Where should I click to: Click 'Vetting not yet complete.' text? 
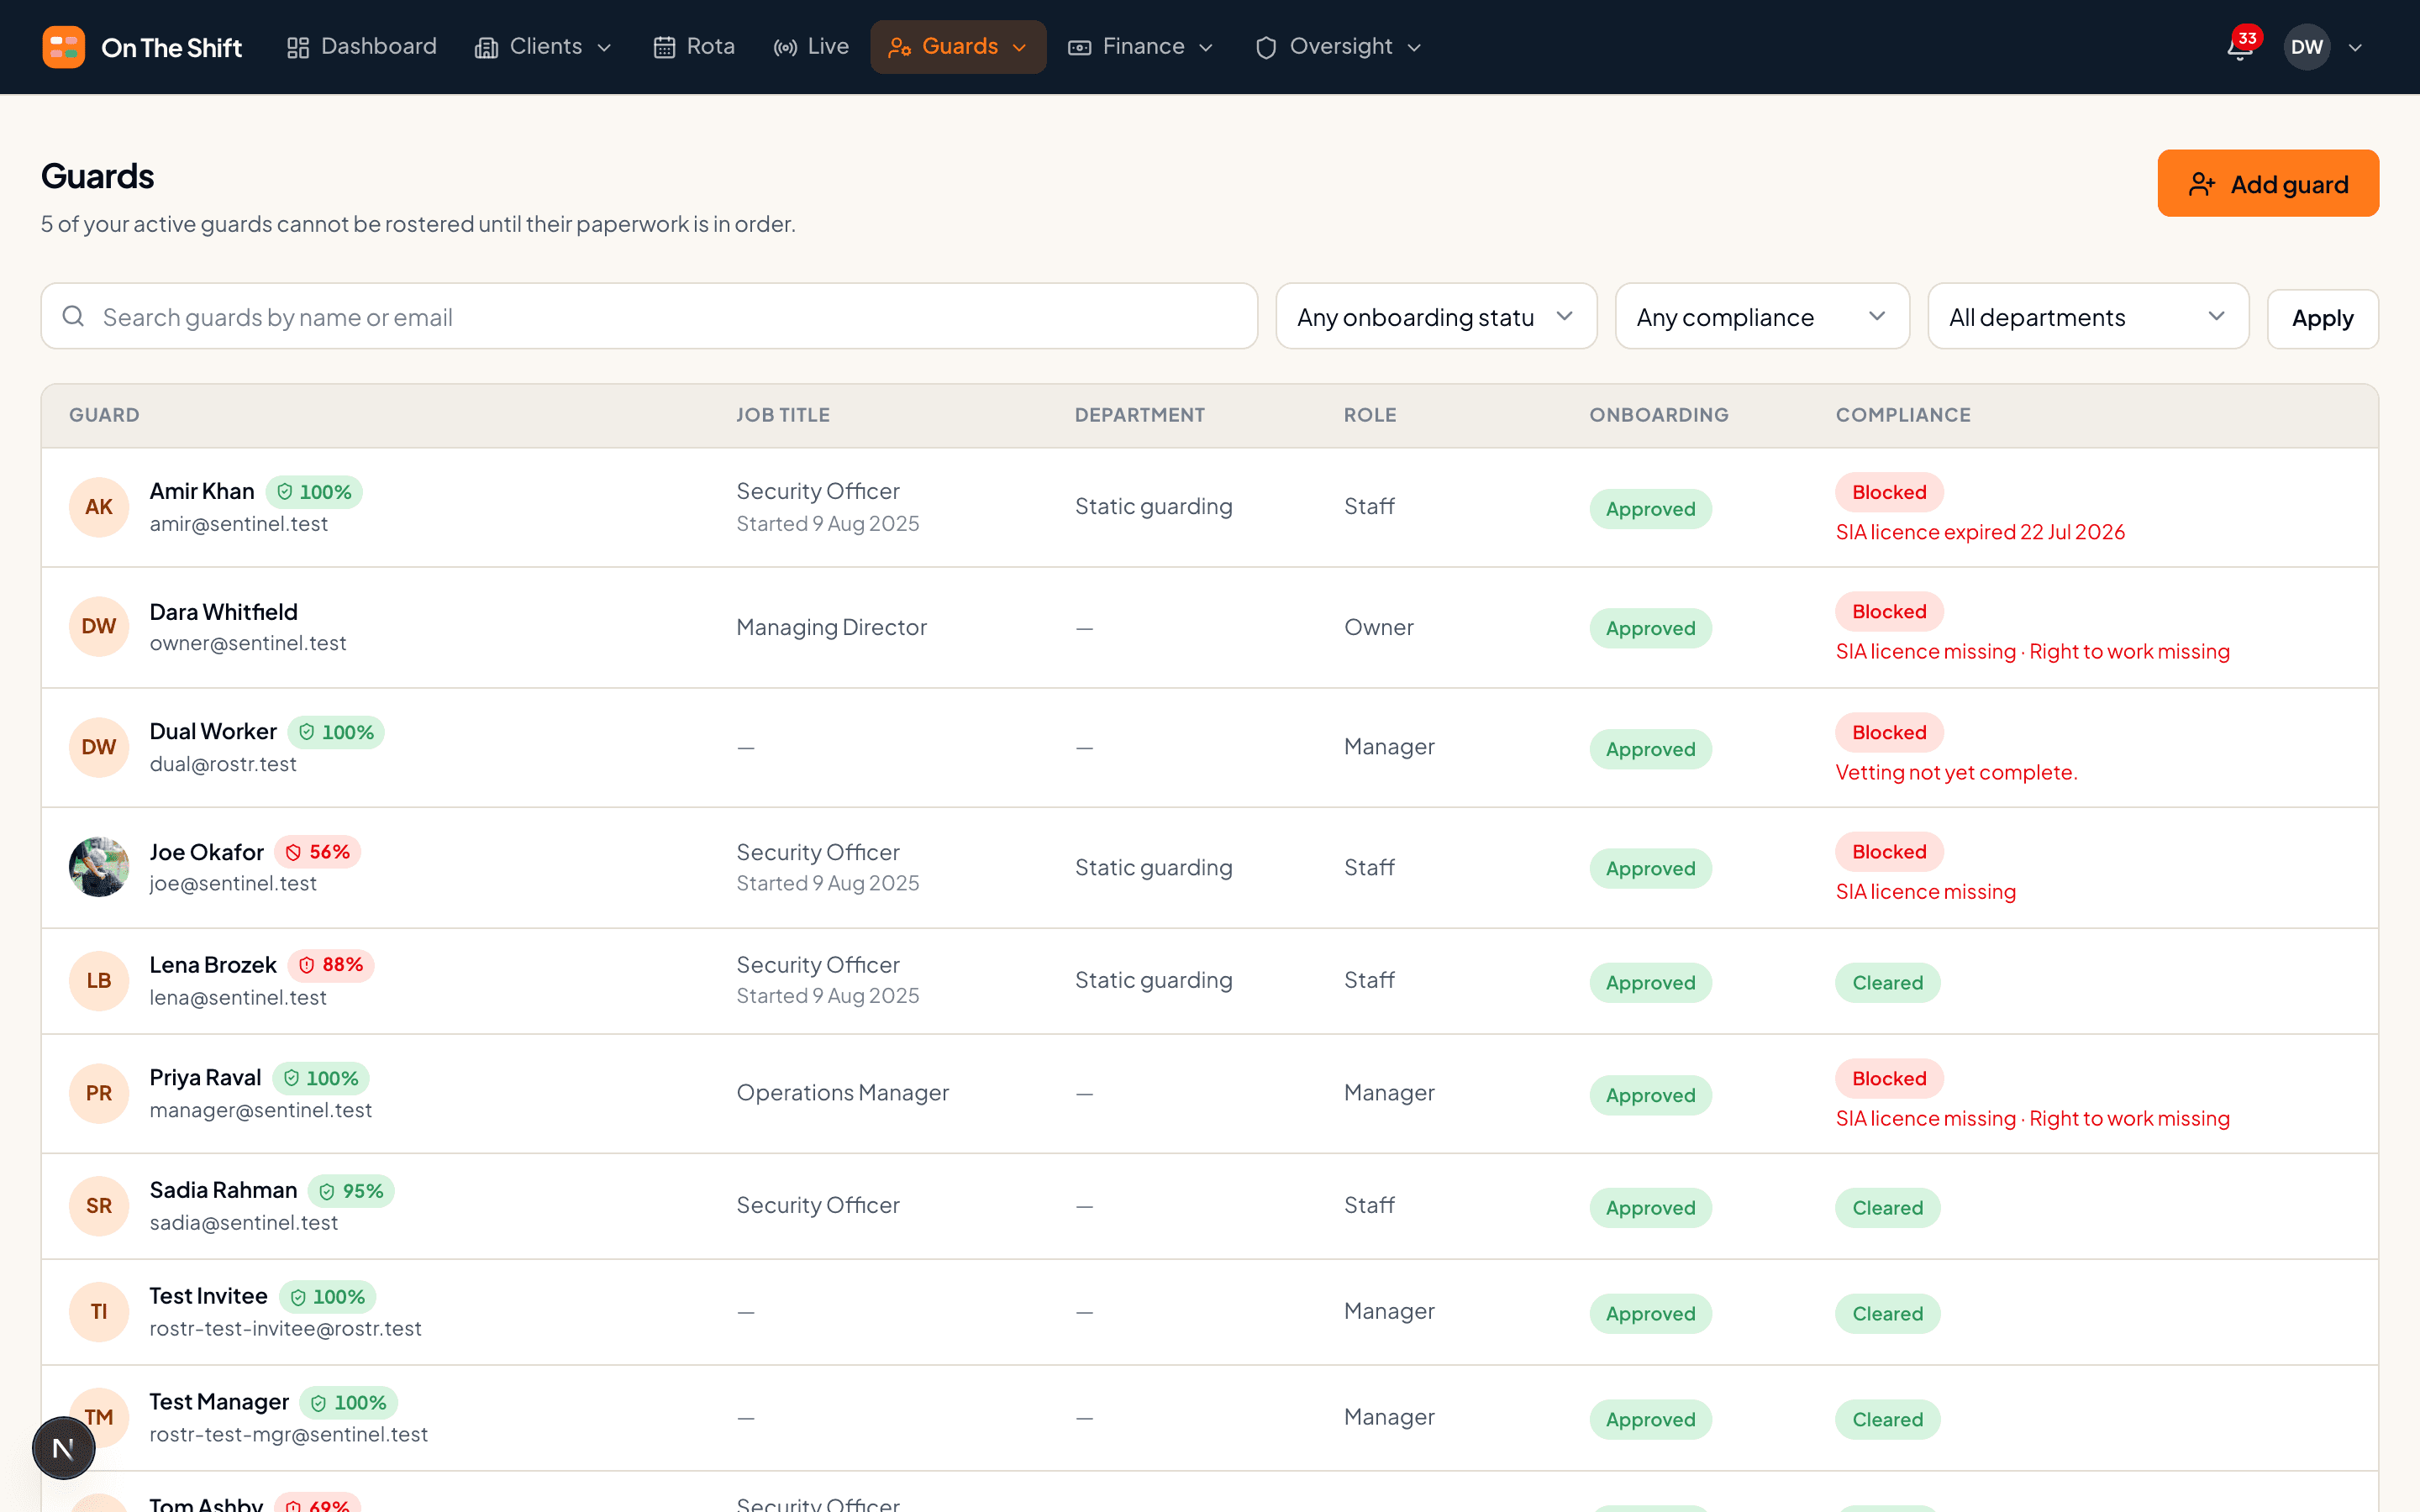pos(1956,772)
